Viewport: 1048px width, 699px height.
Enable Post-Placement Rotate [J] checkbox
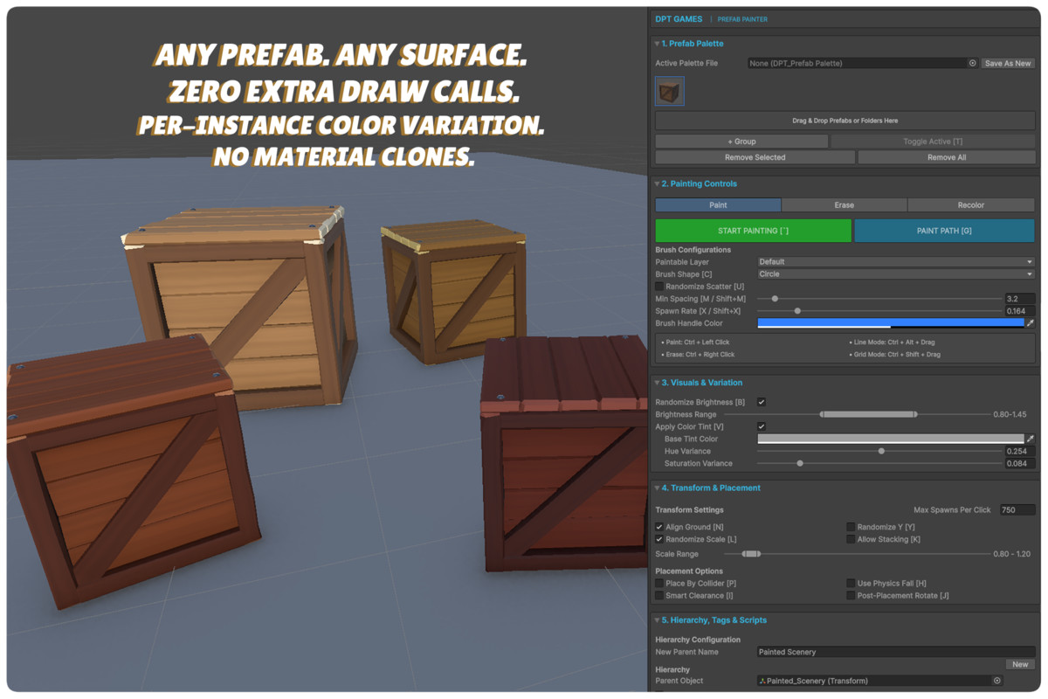pos(851,595)
